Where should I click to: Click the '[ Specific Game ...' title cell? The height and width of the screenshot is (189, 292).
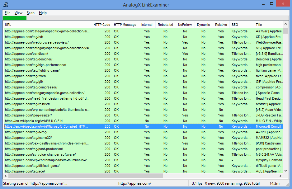(x=269, y=93)
